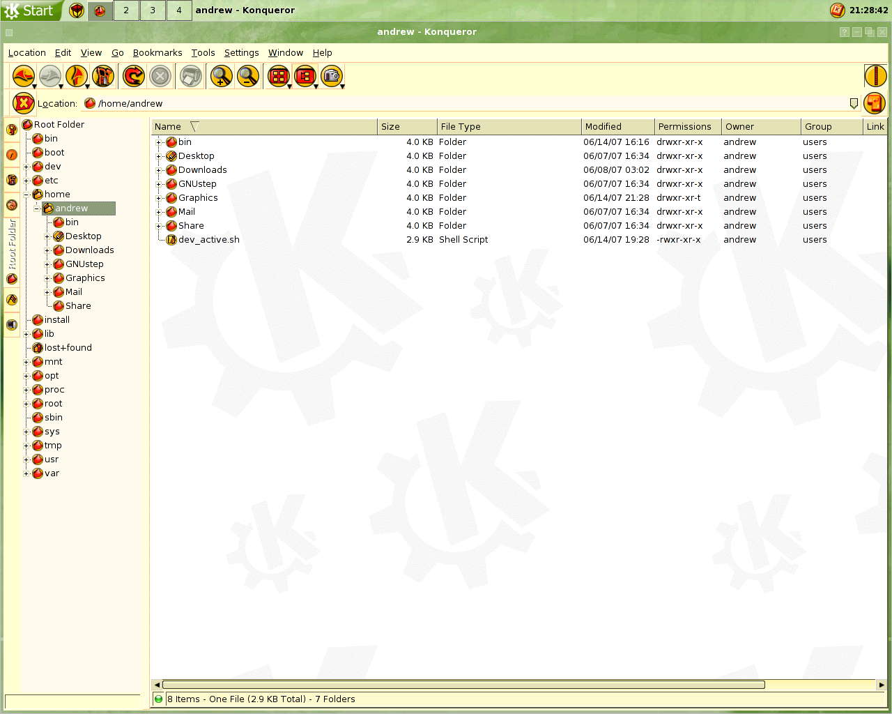
Task: Click the Go button beside location bar
Action: [874, 103]
